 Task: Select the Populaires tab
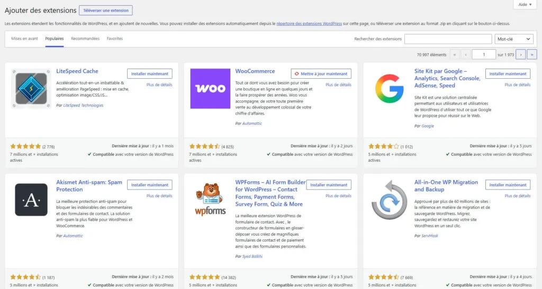(x=55, y=39)
